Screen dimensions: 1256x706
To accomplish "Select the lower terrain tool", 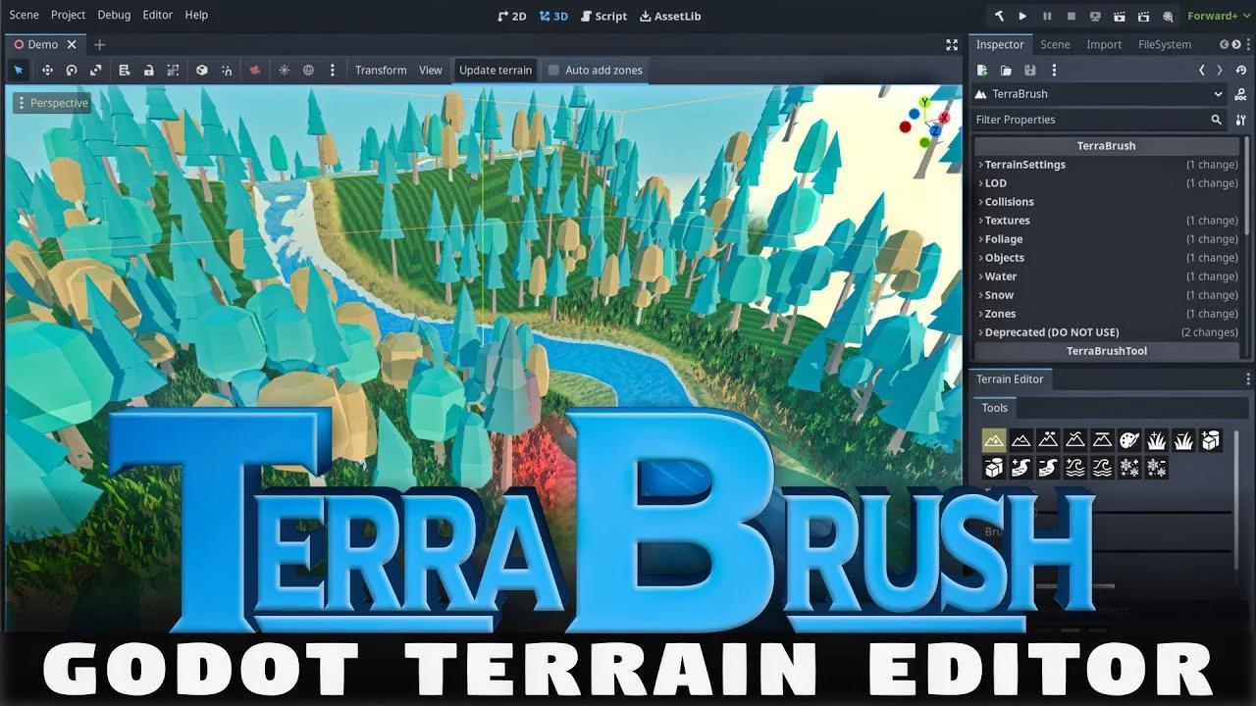I will click(1020, 440).
